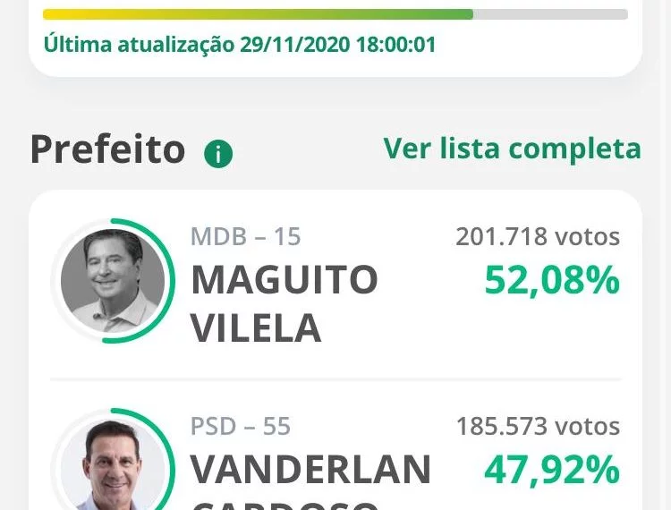Click the PSD – 55 party label
The height and width of the screenshot is (510, 671).
pyautogui.click(x=241, y=426)
